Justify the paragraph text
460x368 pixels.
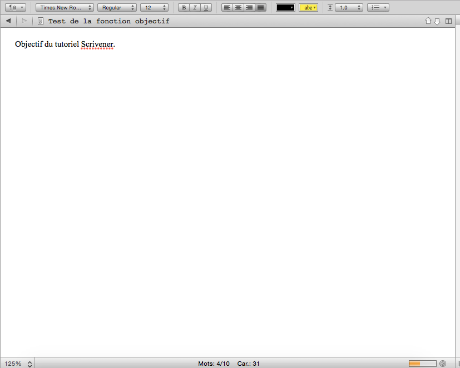(x=260, y=8)
